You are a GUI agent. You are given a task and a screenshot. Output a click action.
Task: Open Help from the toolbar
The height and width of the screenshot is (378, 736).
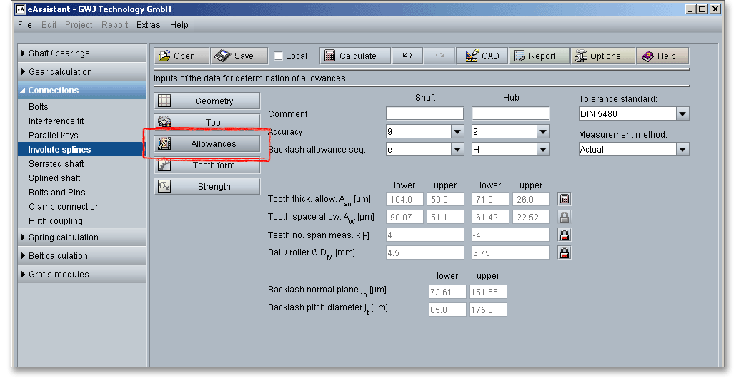pos(662,56)
